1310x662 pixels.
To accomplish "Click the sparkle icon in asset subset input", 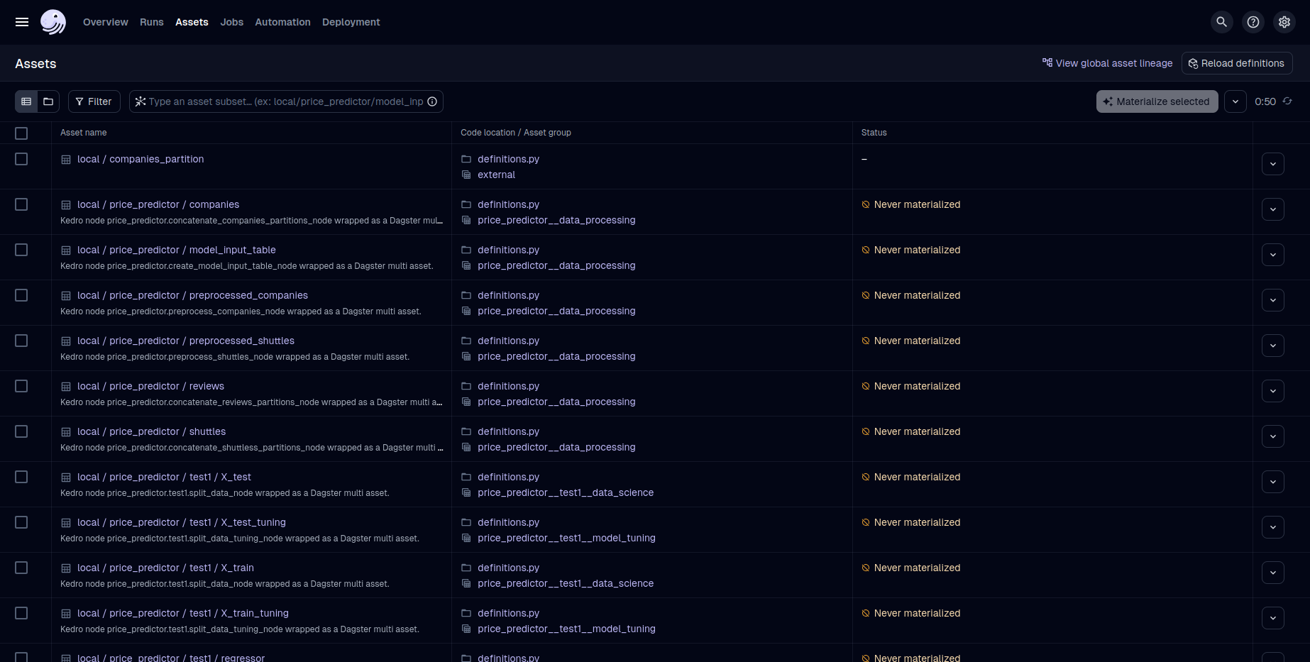I will click(x=141, y=101).
